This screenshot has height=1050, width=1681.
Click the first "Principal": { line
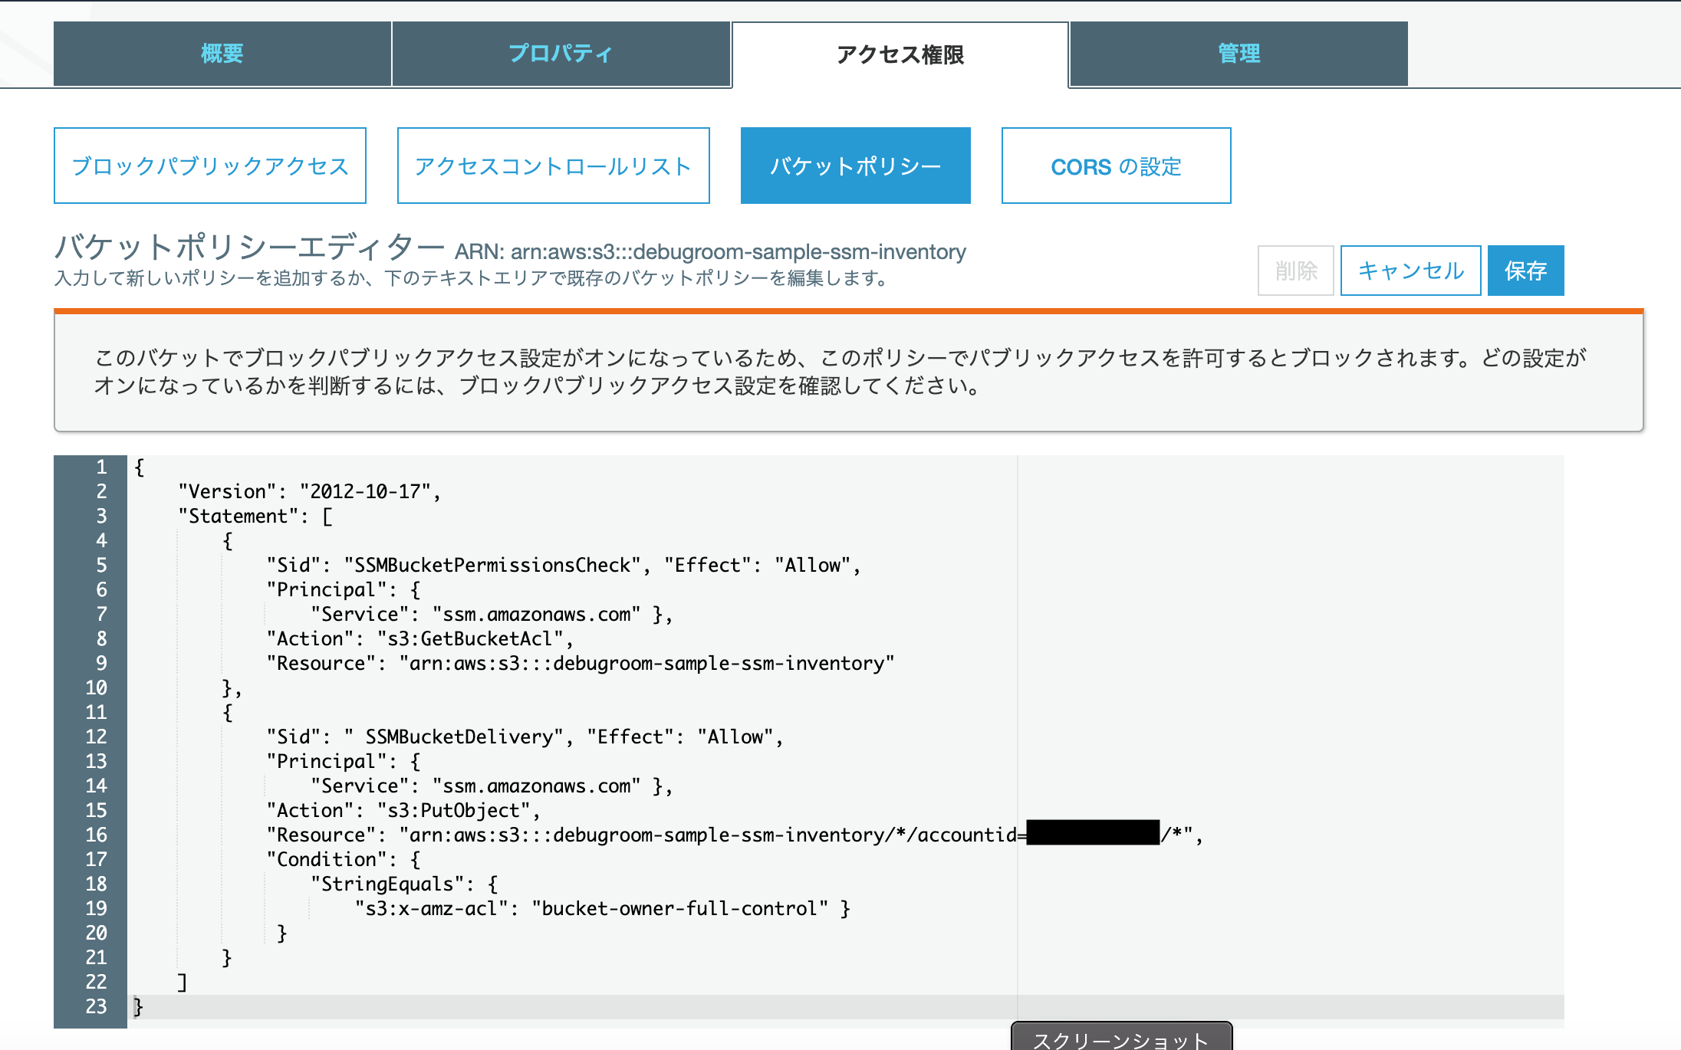(x=344, y=589)
